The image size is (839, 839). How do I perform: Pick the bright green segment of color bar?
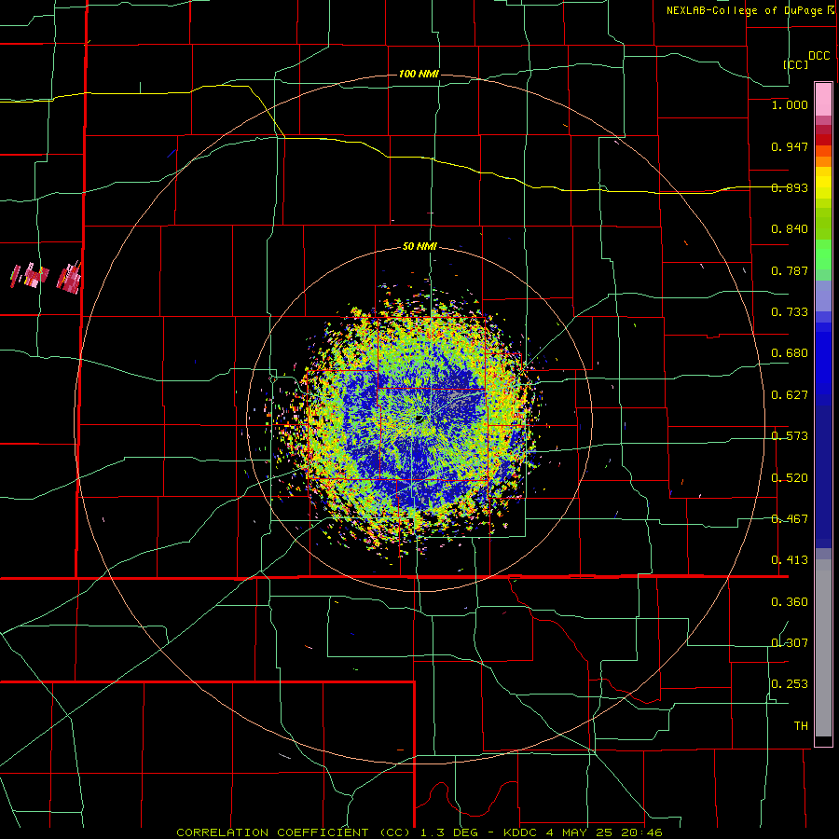tap(823, 254)
